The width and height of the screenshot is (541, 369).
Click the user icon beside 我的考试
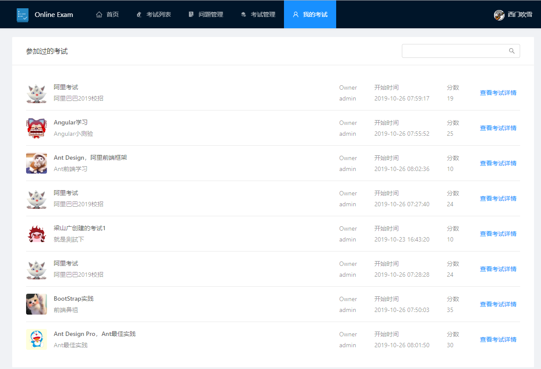296,14
